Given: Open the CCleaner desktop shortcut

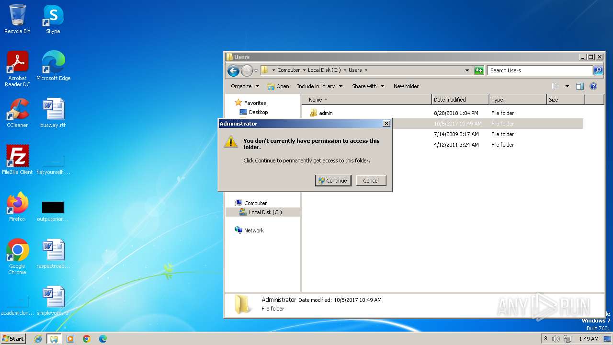Looking at the screenshot, I should point(17,113).
